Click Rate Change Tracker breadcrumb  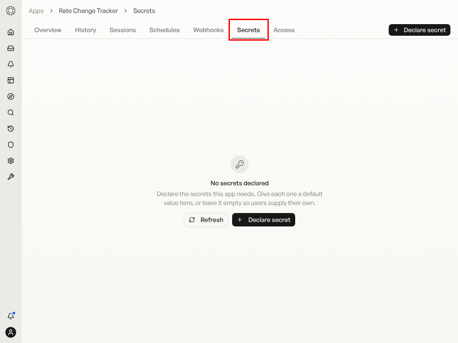89,11
